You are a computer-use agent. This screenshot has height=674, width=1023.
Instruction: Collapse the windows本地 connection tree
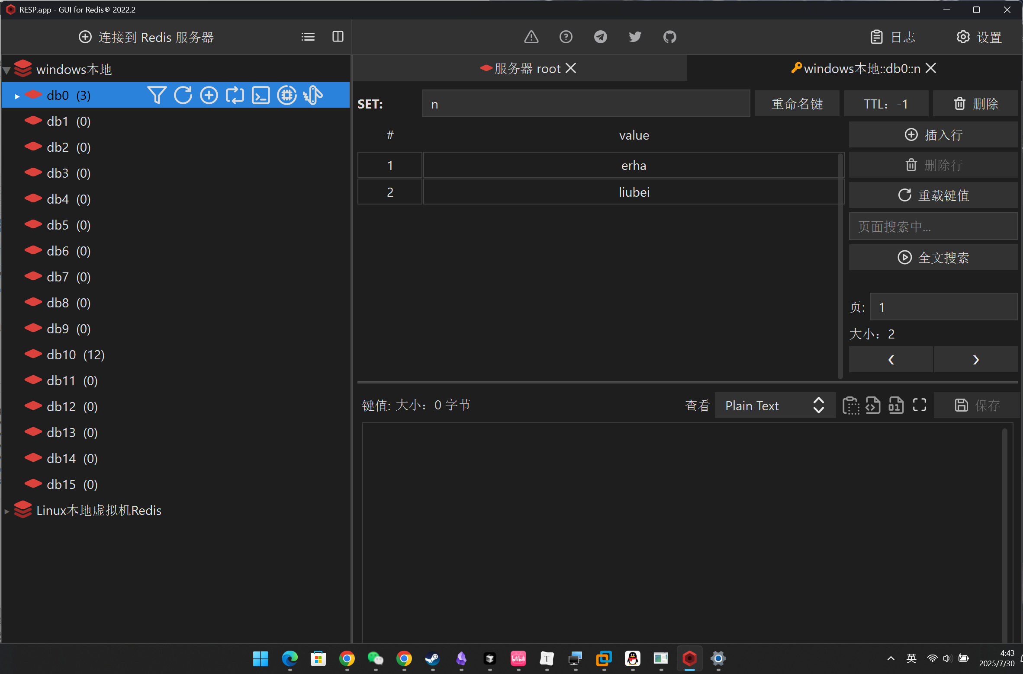(7, 70)
